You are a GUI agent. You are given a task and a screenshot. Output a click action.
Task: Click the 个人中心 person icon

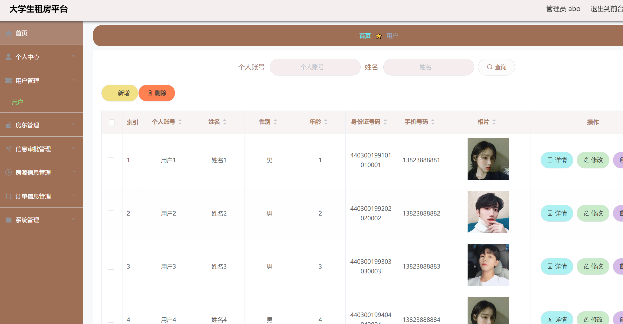(8, 56)
